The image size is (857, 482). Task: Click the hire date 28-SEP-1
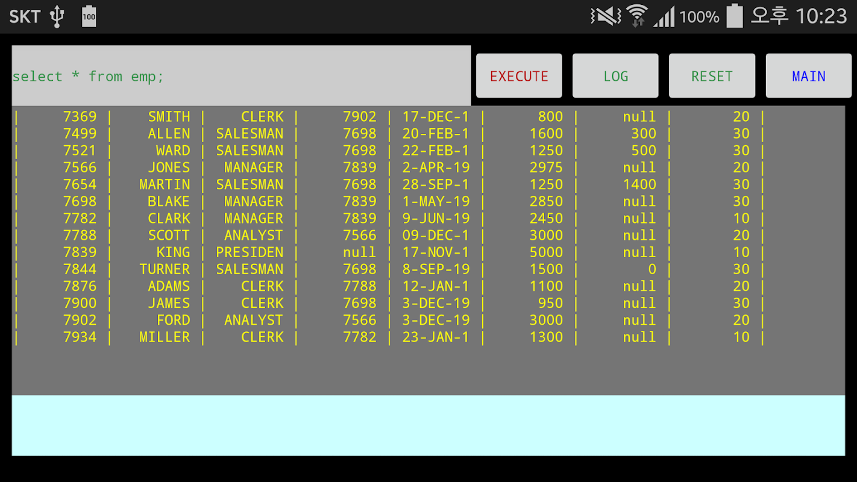click(436, 184)
